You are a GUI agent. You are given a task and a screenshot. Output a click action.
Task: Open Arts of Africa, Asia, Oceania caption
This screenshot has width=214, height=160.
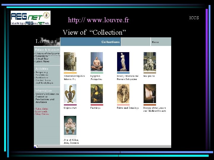[71, 141]
